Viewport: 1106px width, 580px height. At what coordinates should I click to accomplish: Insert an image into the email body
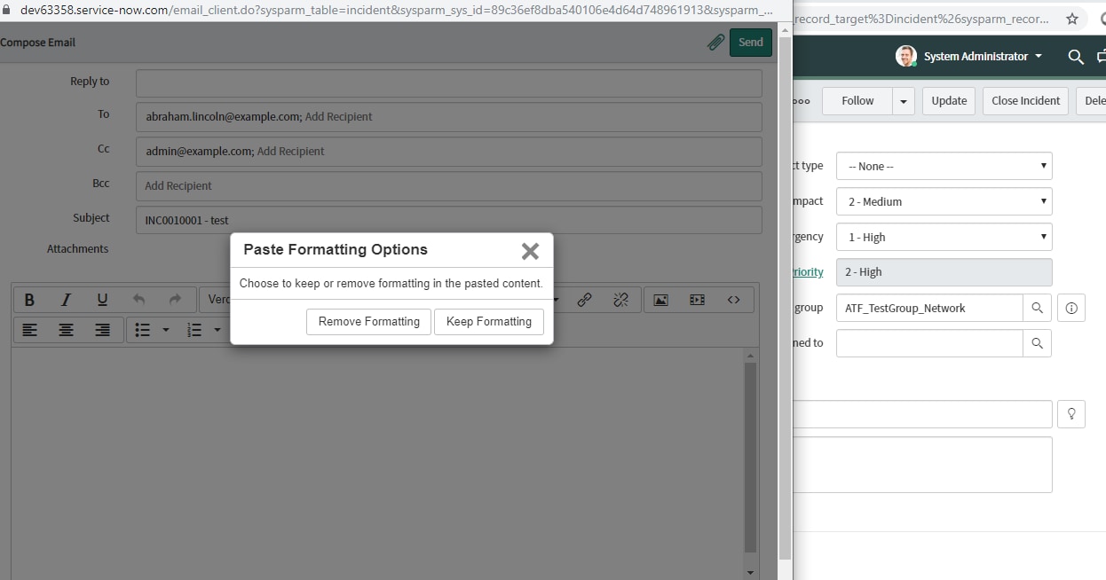point(660,300)
